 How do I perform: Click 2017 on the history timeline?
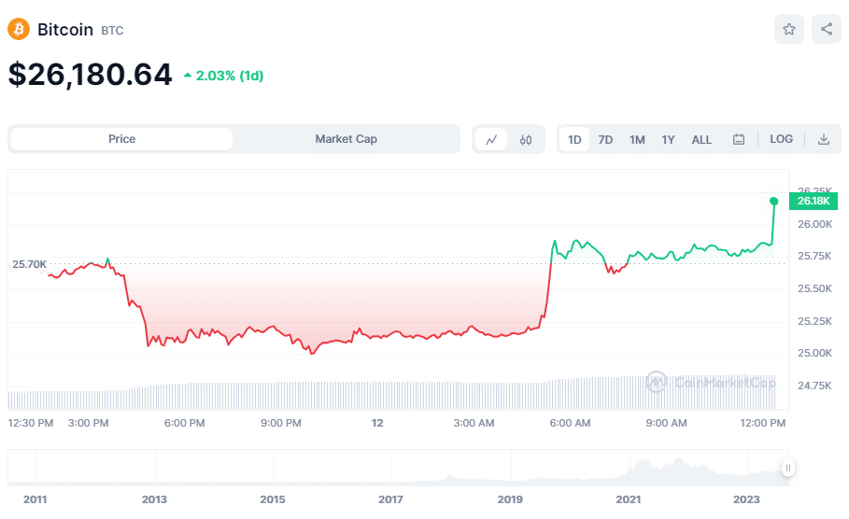pos(390,499)
